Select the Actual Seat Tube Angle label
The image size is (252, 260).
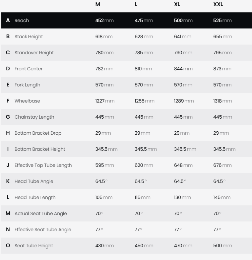[41, 213]
